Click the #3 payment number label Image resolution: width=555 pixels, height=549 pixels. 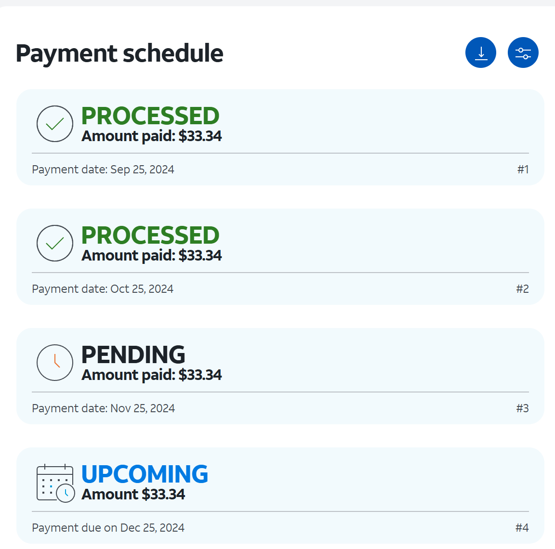click(522, 408)
